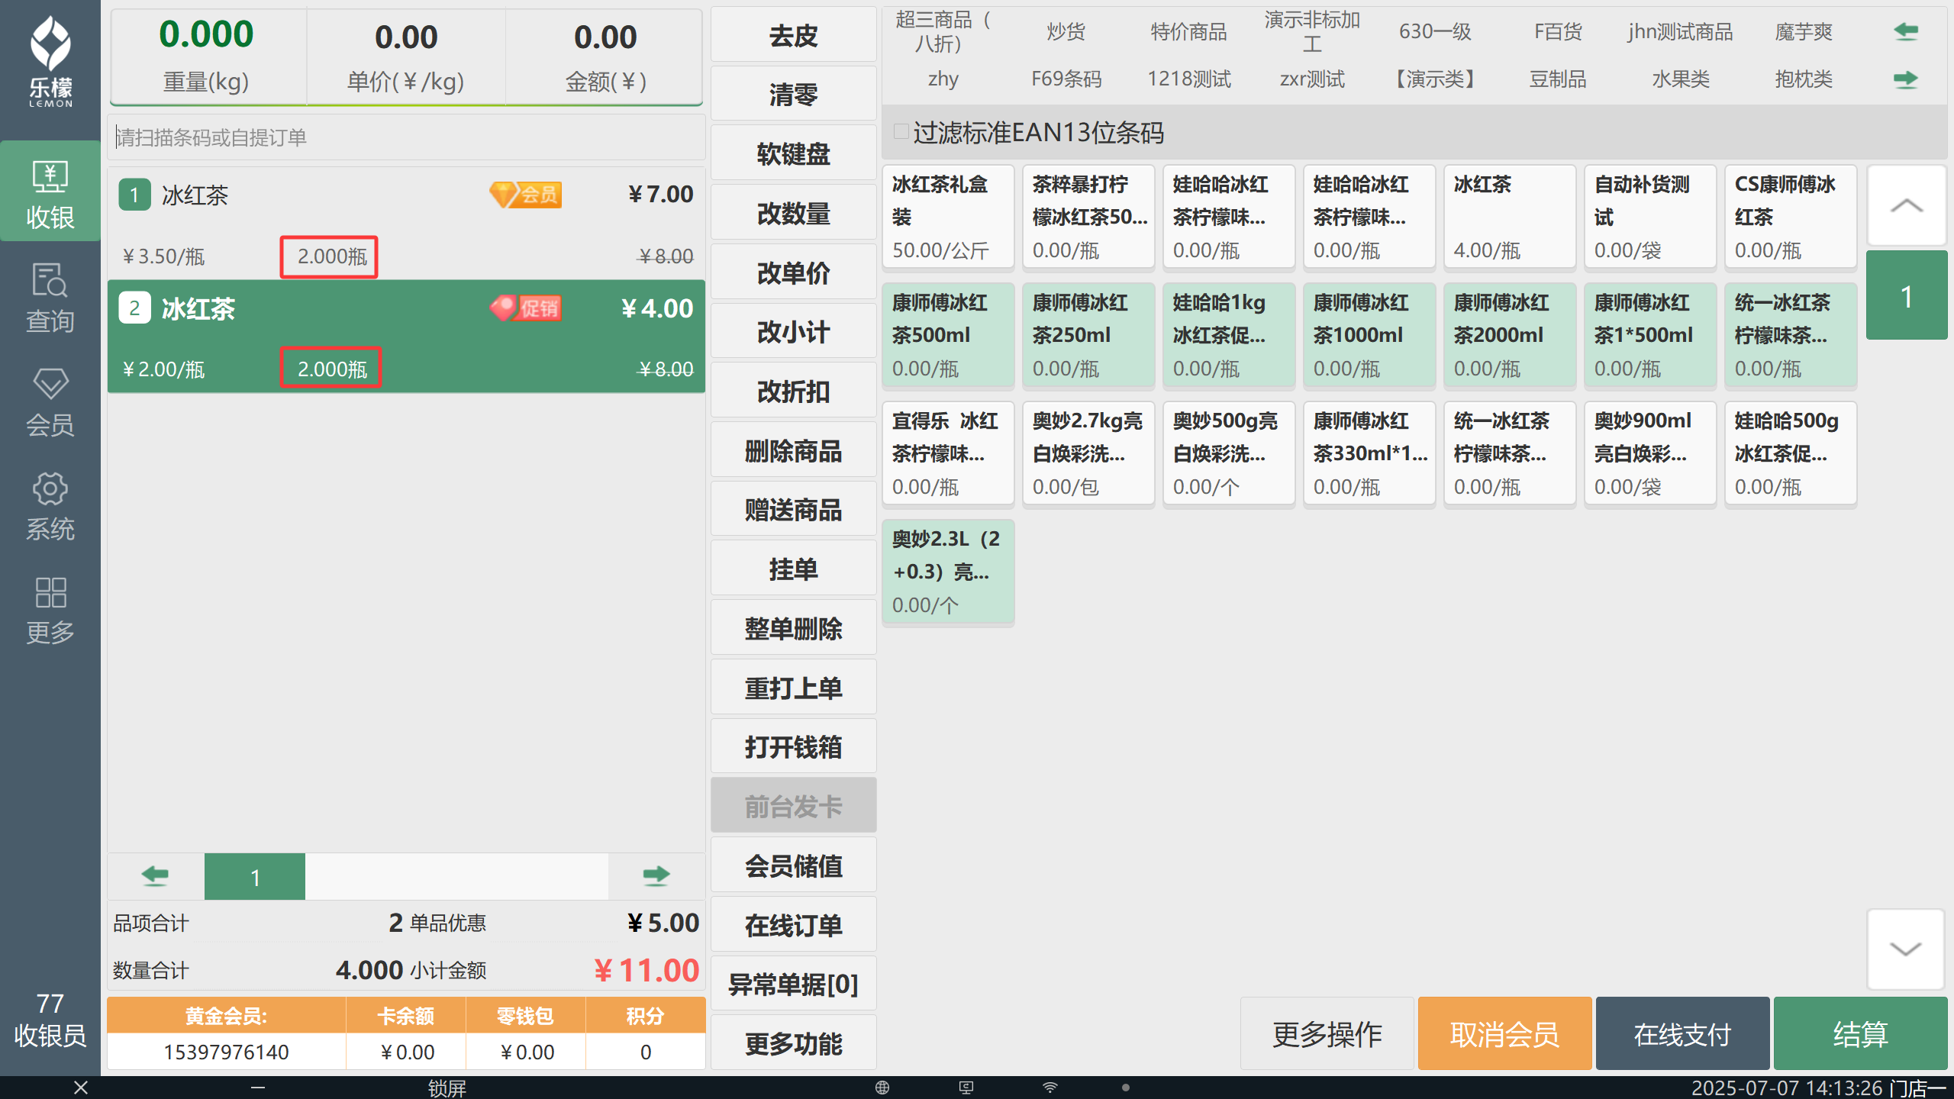1954x1099 pixels.
Task: Click the Wi-Fi icon in bottom bar
Action: pos(1050,1087)
